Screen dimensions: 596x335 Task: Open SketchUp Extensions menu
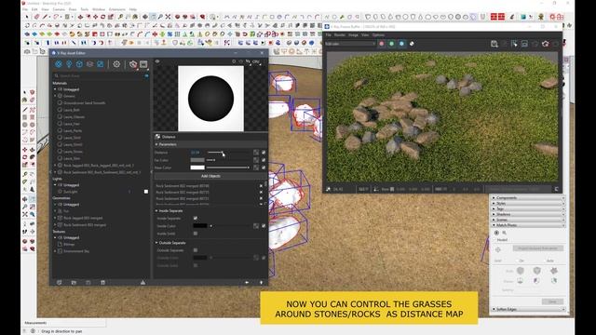(117, 9)
